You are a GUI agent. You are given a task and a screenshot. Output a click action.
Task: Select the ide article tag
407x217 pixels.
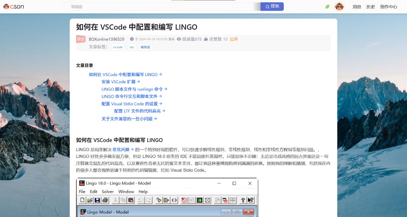click(x=132, y=47)
